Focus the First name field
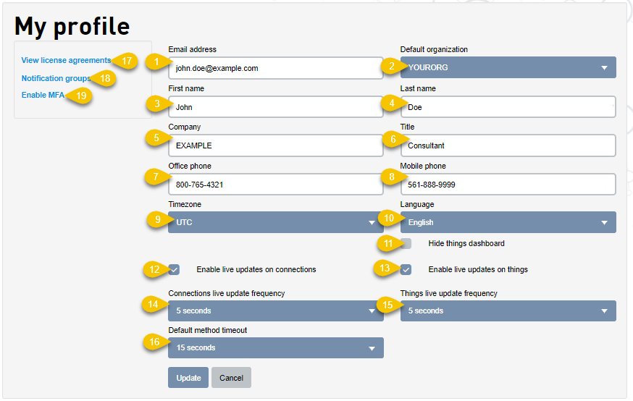This screenshot has height=401, width=633. (x=276, y=107)
